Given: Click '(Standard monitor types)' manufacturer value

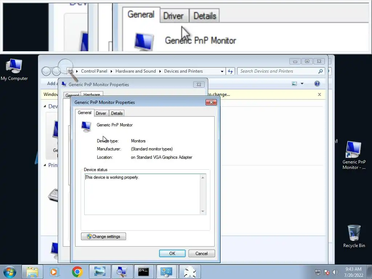Looking at the screenshot, I should [152, 149].
